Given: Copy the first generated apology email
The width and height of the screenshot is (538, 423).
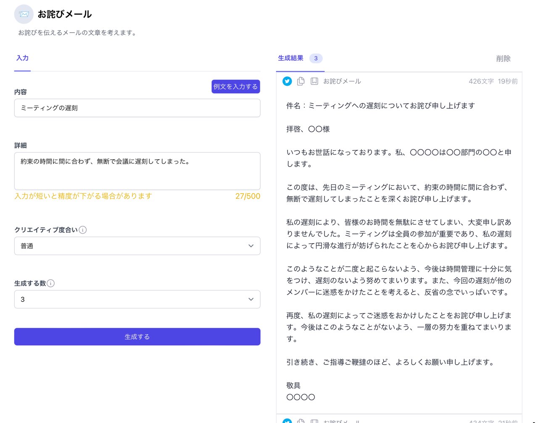Looking at the screenshot, I should tap(301, 81).
